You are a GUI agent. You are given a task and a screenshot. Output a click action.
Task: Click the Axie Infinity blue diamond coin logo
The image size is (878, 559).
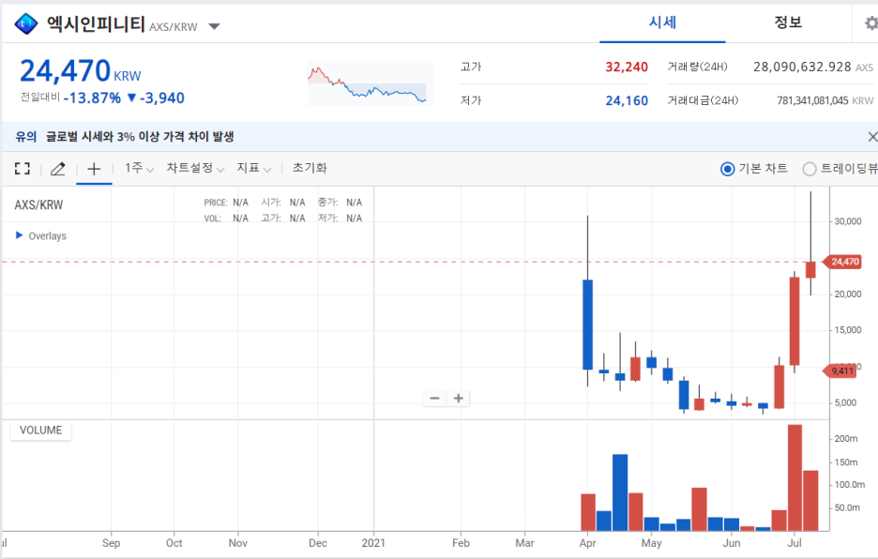[x=25, y=24]
